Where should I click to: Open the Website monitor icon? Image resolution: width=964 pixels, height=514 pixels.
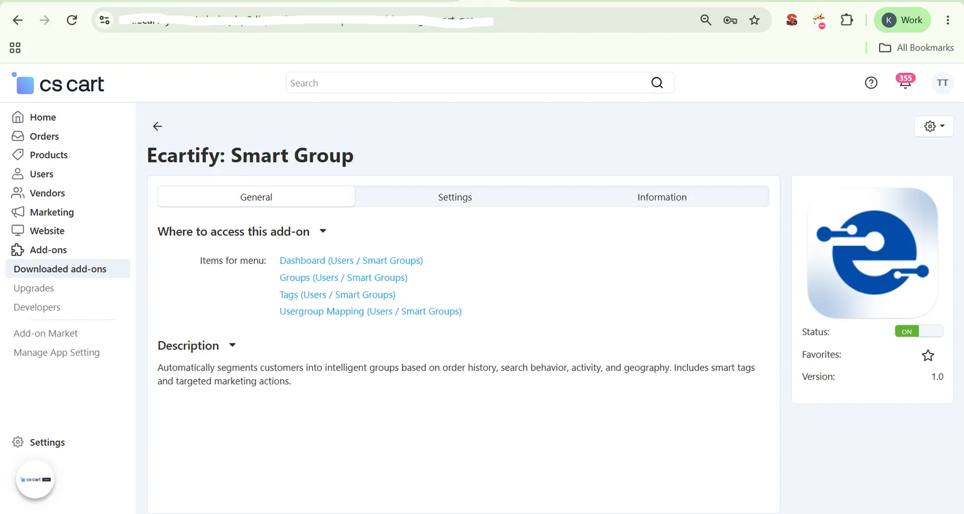click(18, 231)
